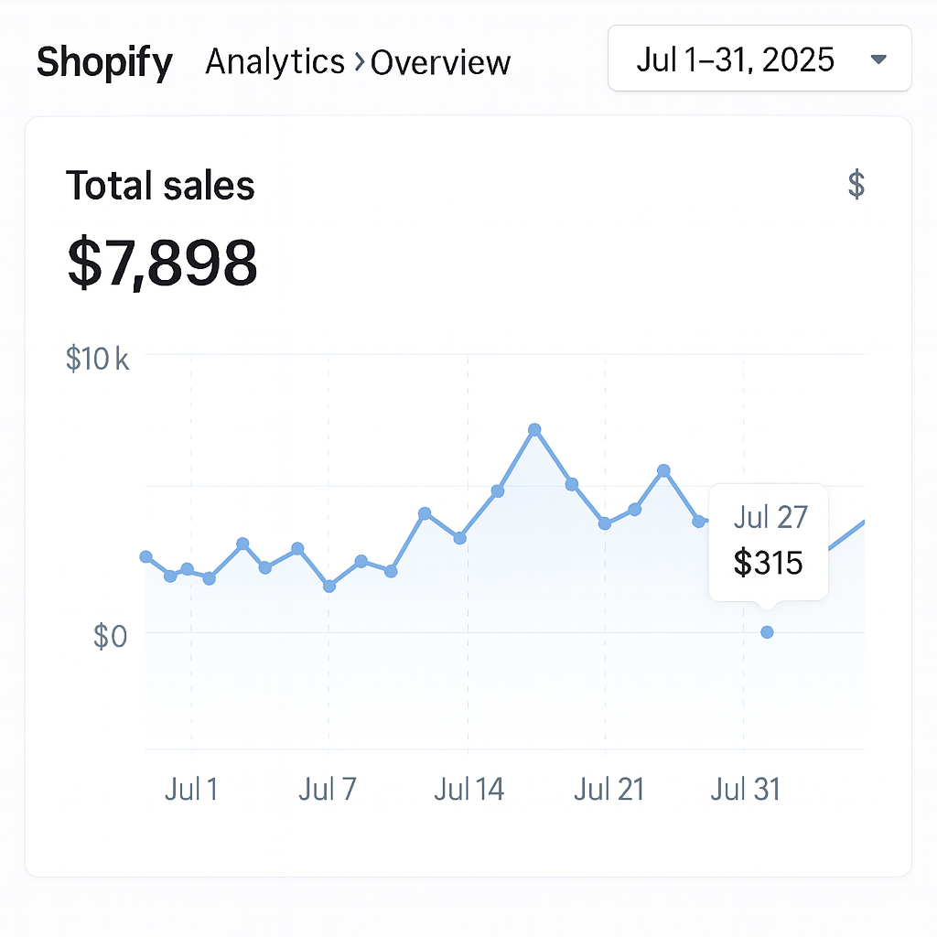Click the breadcrumb chevron between Analytics and Overview
Screen dimensions: 937x937
(358, 62)
